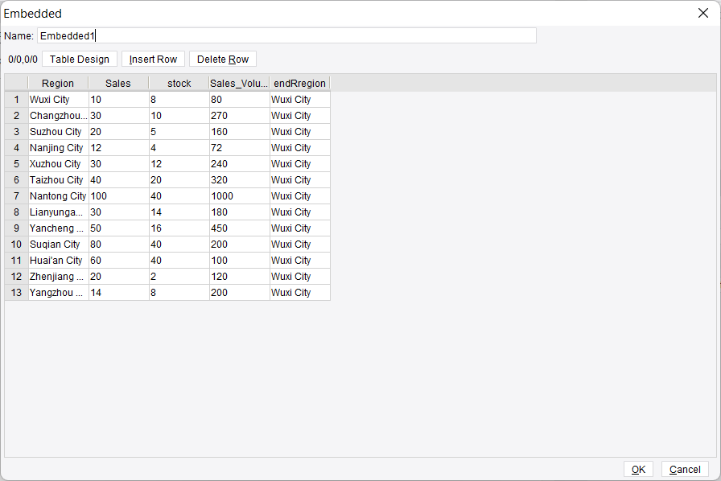Select the Sales_Volu... column header

(x=239, y=83)
